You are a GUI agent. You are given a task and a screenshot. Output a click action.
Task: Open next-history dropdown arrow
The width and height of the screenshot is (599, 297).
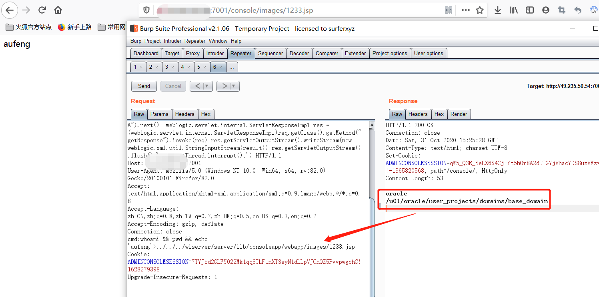pyautogui.click(x=234, y=86)
